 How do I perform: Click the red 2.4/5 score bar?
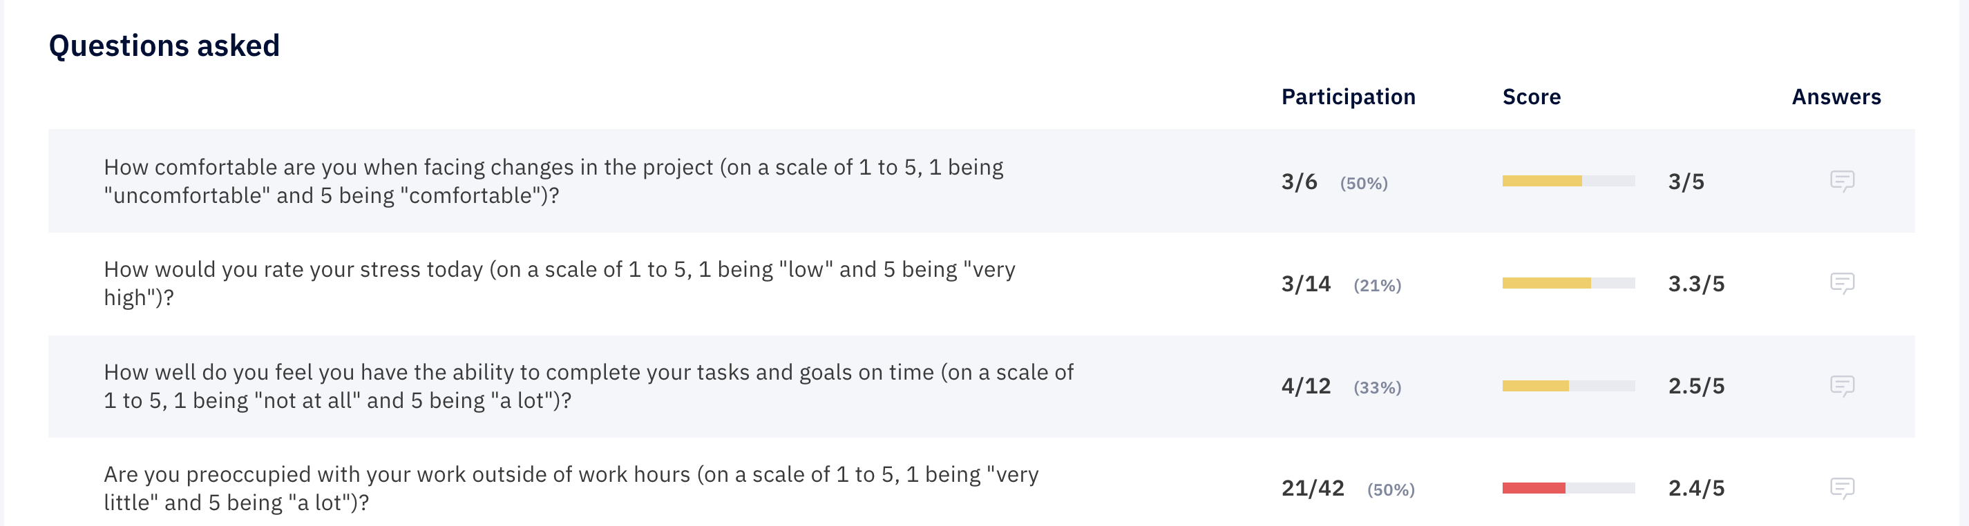[1568, 488]
